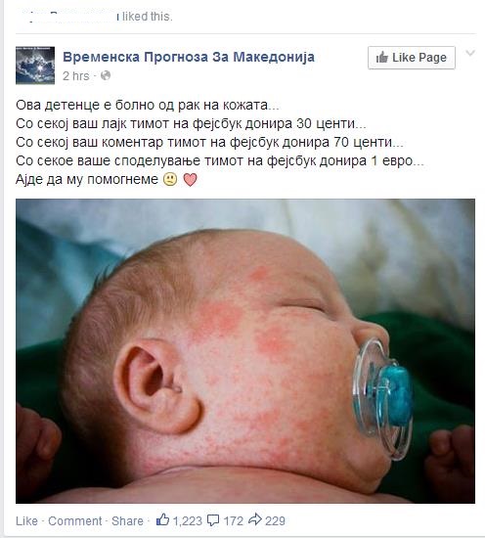Screen dimensions: 485x538
Task: Like the post via Like link
Action: (26, 520)
